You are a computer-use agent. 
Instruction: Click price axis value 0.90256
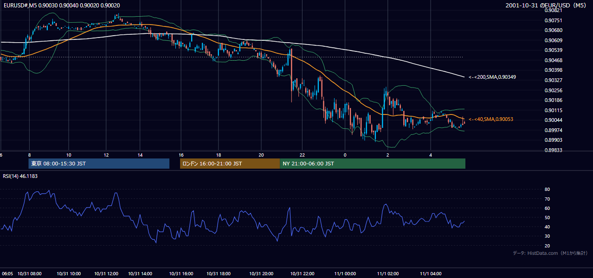tap(554, 90)
